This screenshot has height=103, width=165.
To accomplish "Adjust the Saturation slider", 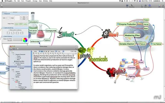I will pyautogui.click(x=18, y=41).
